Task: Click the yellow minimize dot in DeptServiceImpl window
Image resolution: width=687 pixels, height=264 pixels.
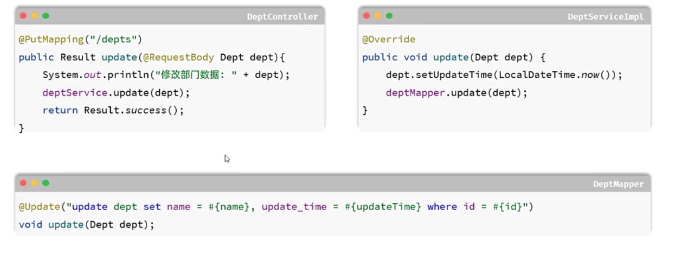Action: tap(378, 16)
